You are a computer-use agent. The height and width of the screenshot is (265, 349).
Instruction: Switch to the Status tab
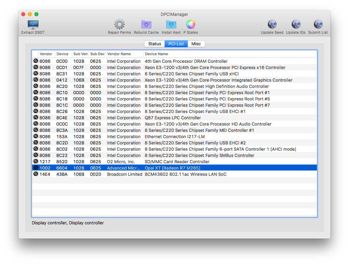(x=155, y=44)
